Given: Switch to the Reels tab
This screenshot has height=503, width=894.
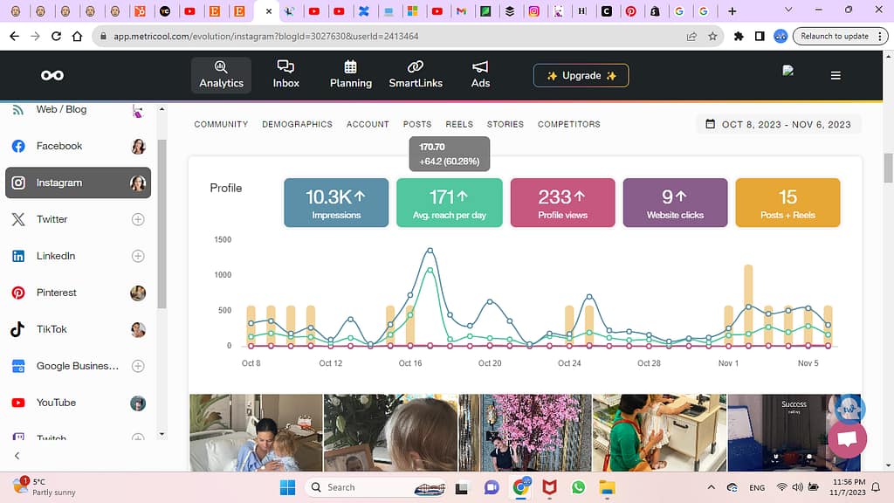Looking at the screenshot, I should coord(459,125).
